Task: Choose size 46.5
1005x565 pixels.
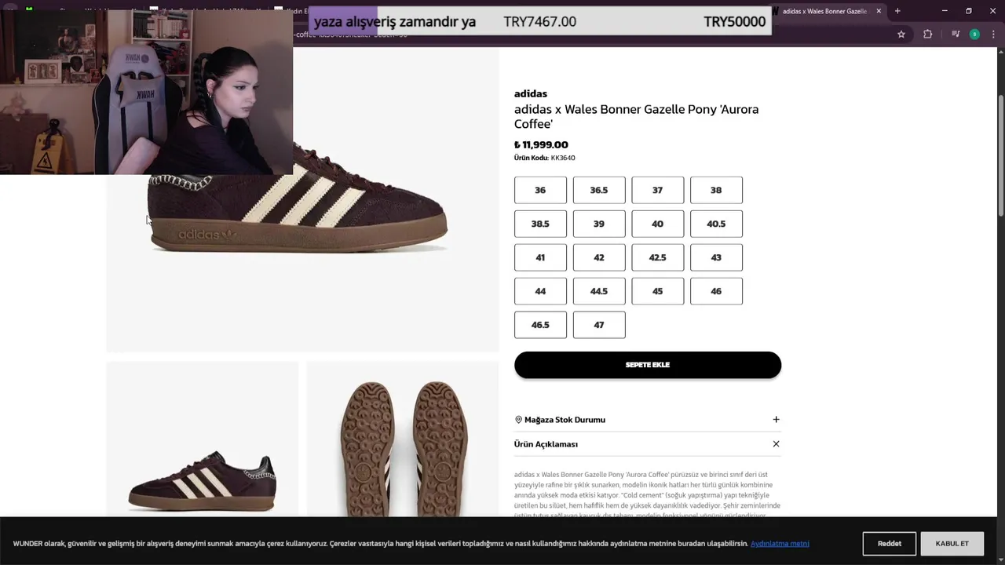Action: coord(540,325)
